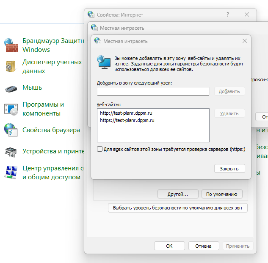Confirm with the OK button
This screenshot has height=263, width=268.
169,246
